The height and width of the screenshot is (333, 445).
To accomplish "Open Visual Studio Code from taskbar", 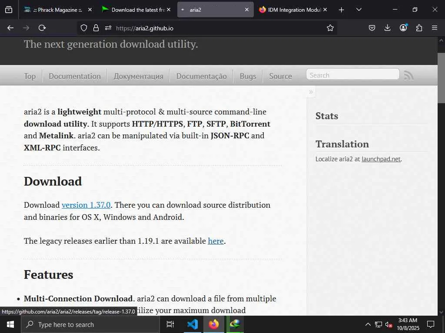I will (193, 324).
